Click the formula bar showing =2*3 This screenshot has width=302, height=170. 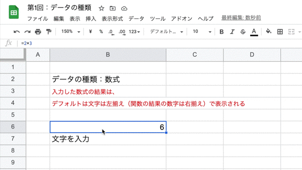click(160, 43)
